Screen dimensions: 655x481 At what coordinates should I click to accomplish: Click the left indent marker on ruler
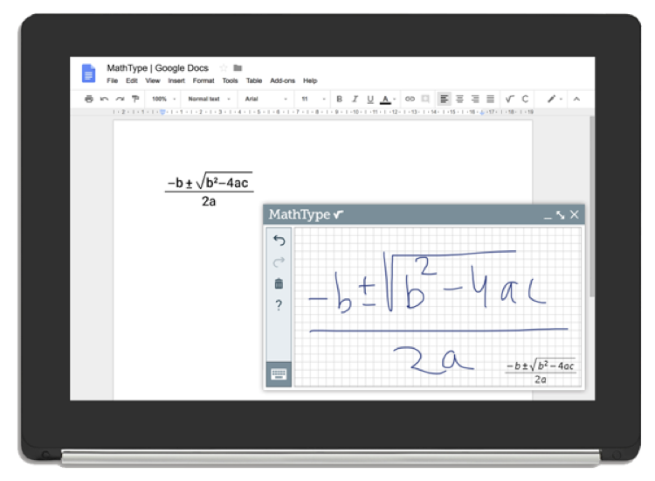[x=162, y=112]
